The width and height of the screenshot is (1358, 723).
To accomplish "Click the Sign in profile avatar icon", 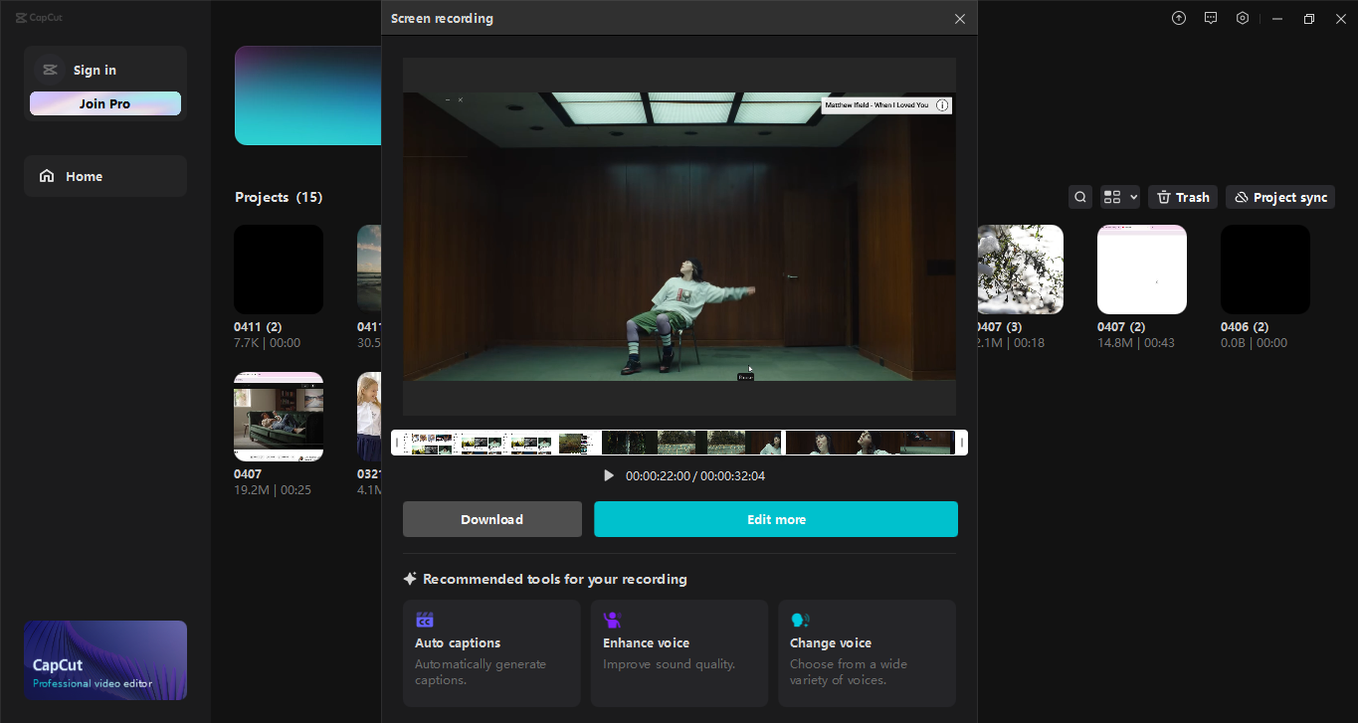I will point(50,70).
